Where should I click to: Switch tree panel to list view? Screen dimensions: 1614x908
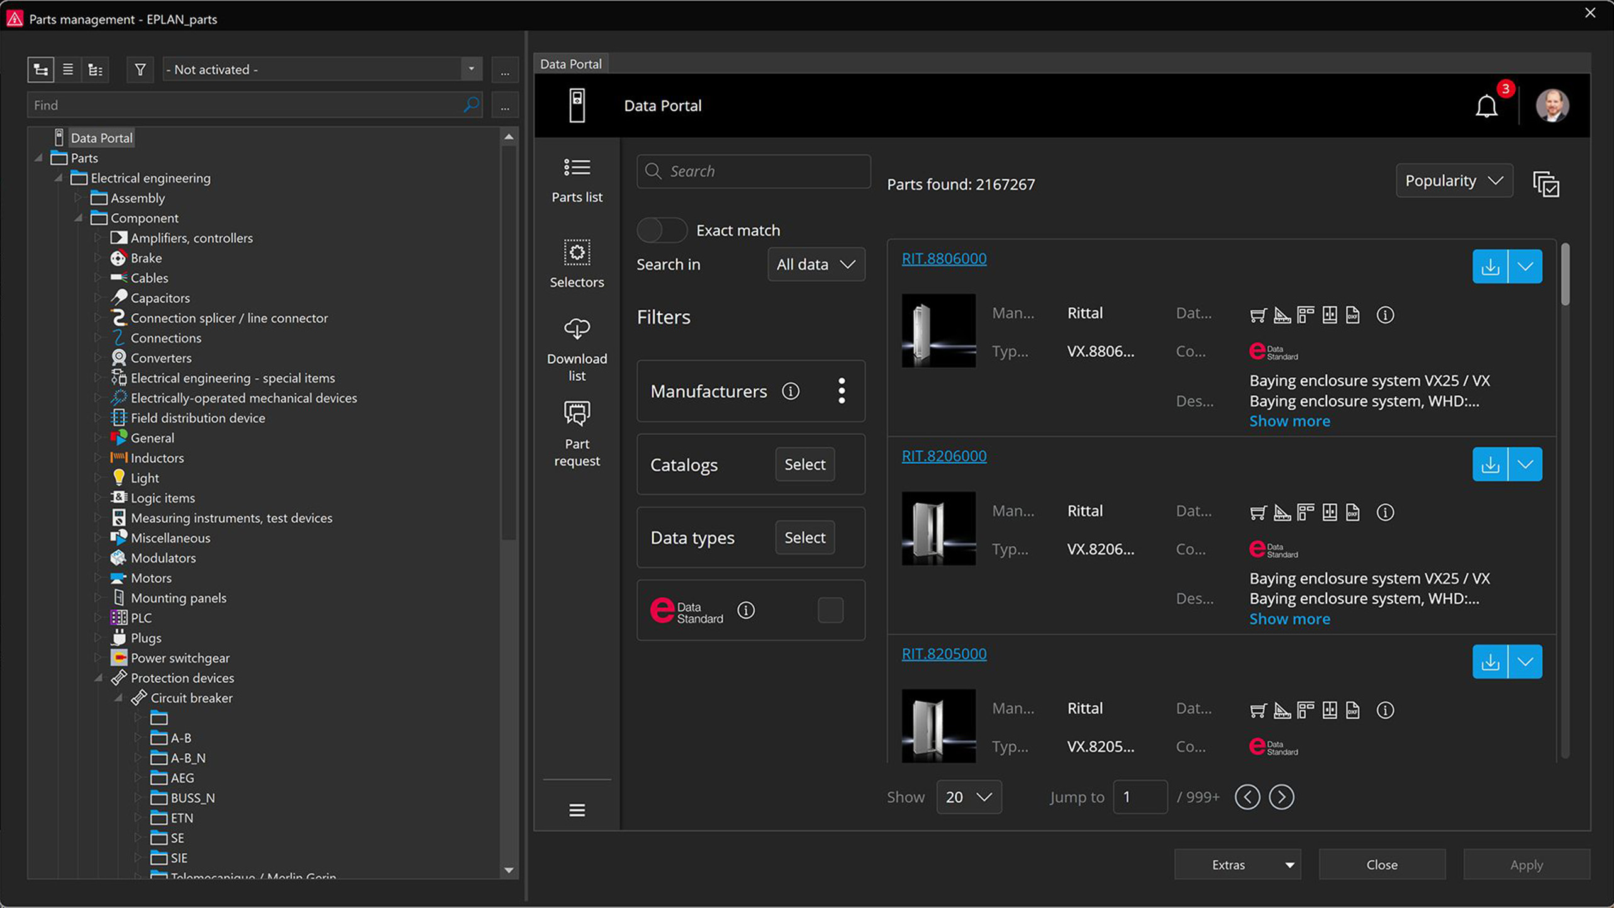pos(68,69)
